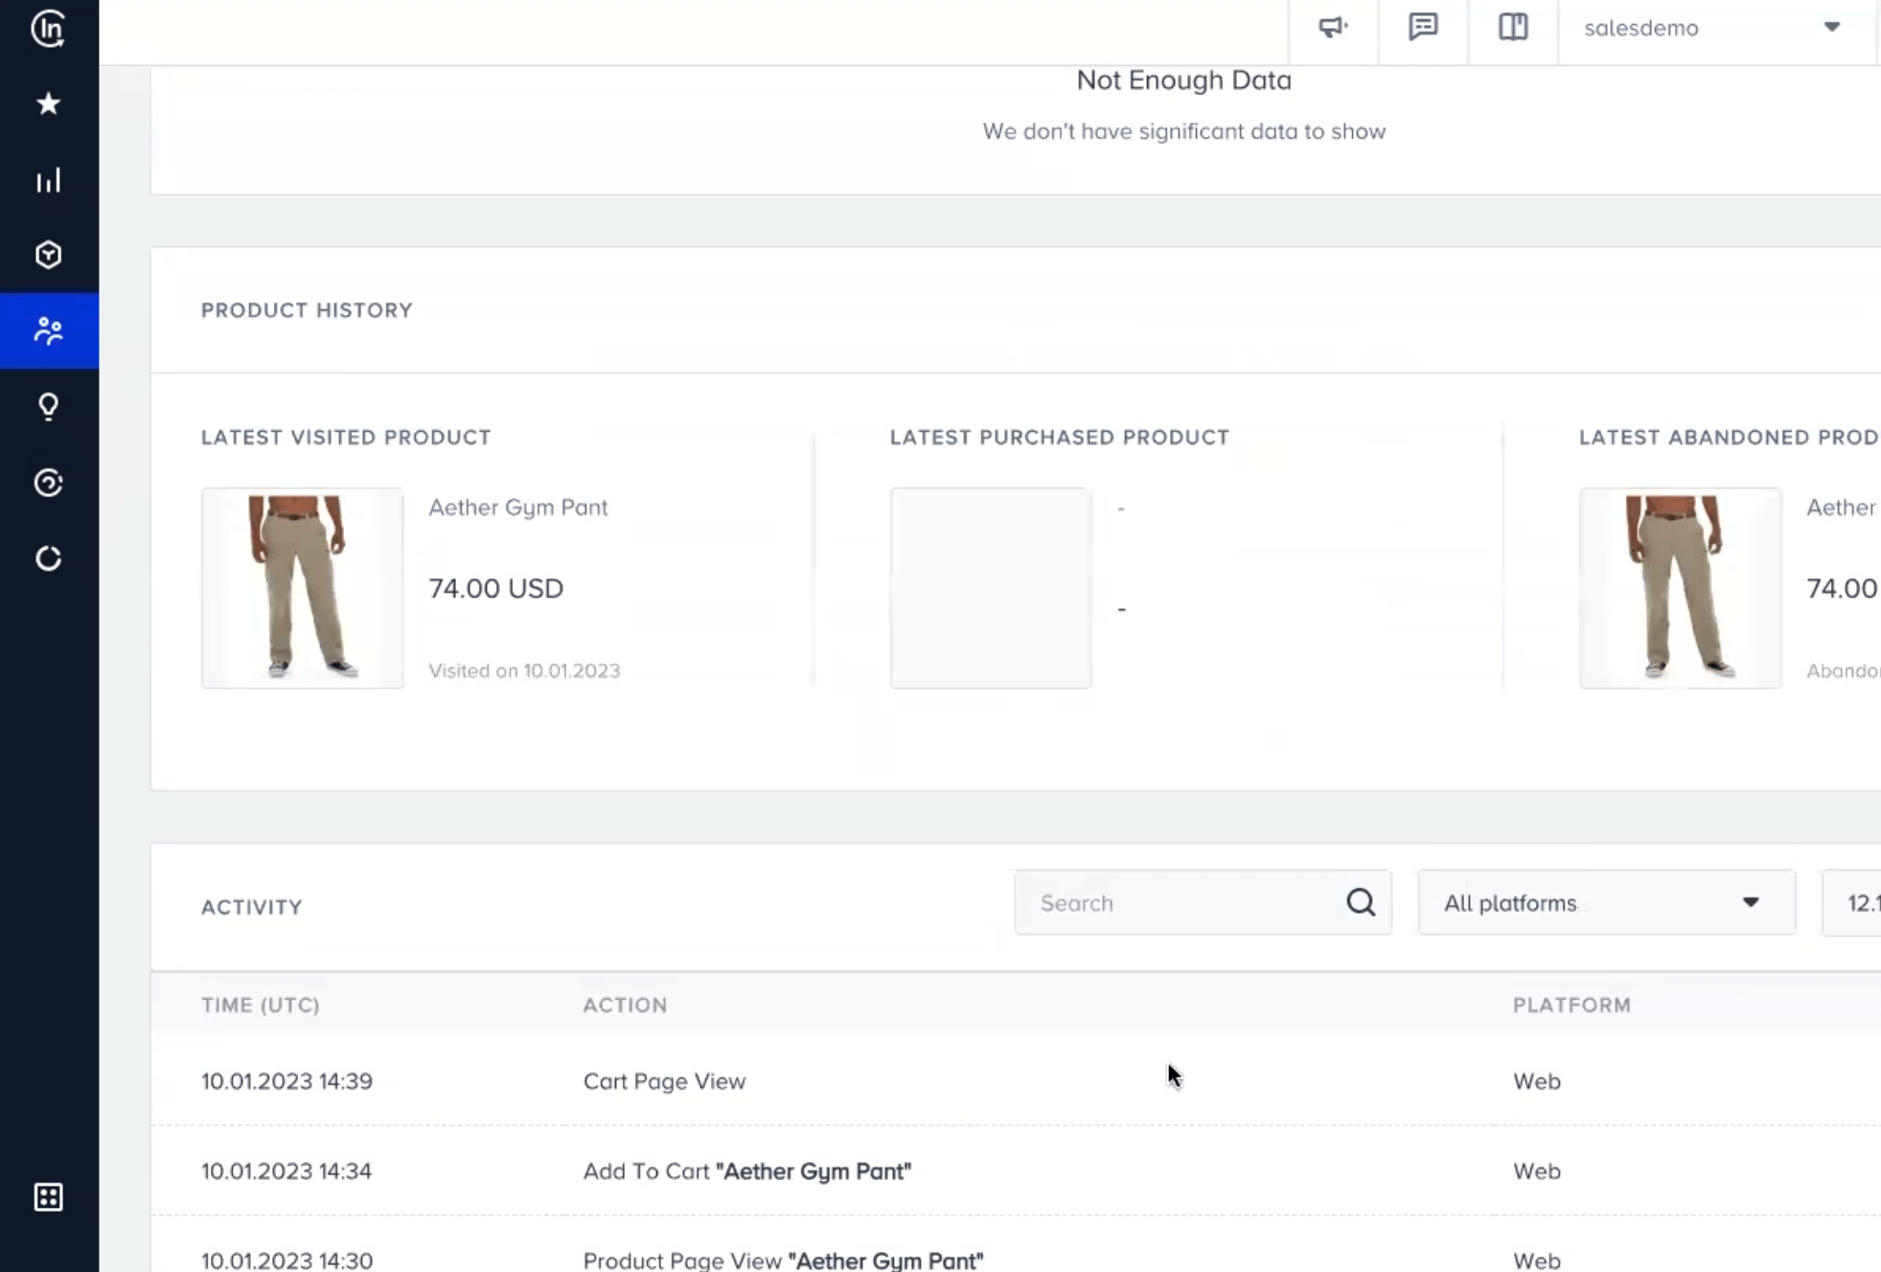Click the megaphone announcements icon in header
Viewport: 1881px width, 1272px height.
[x=1333, y=29]
